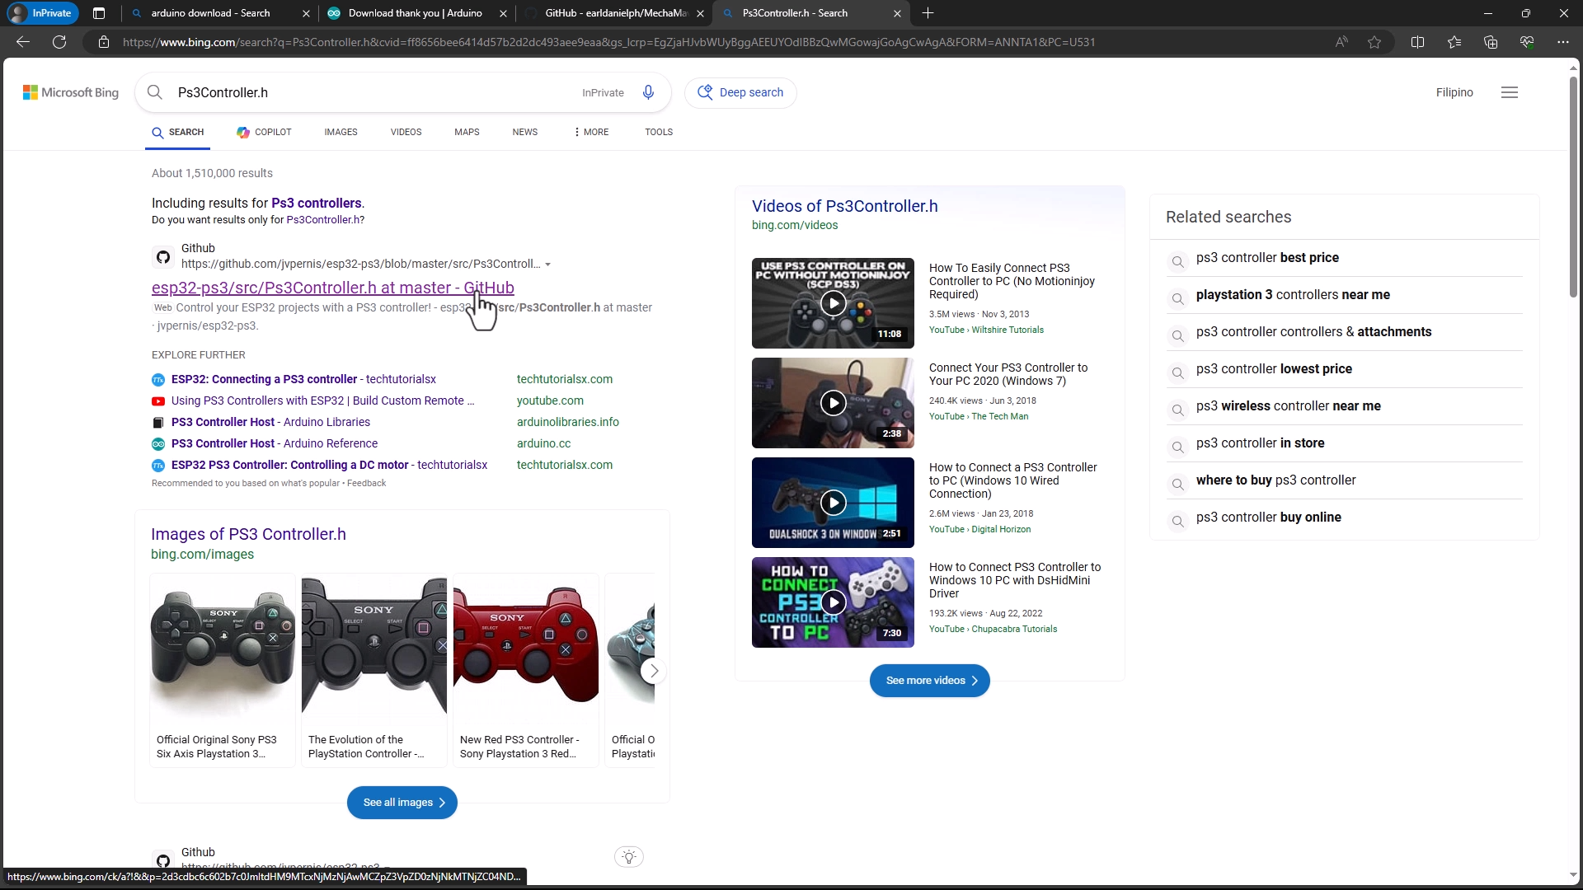This screenshot has width=1583, height=890.
Task: Open 'ESP32: Connecting a PS3 controller' link
Action: click(x=303, y=379)
